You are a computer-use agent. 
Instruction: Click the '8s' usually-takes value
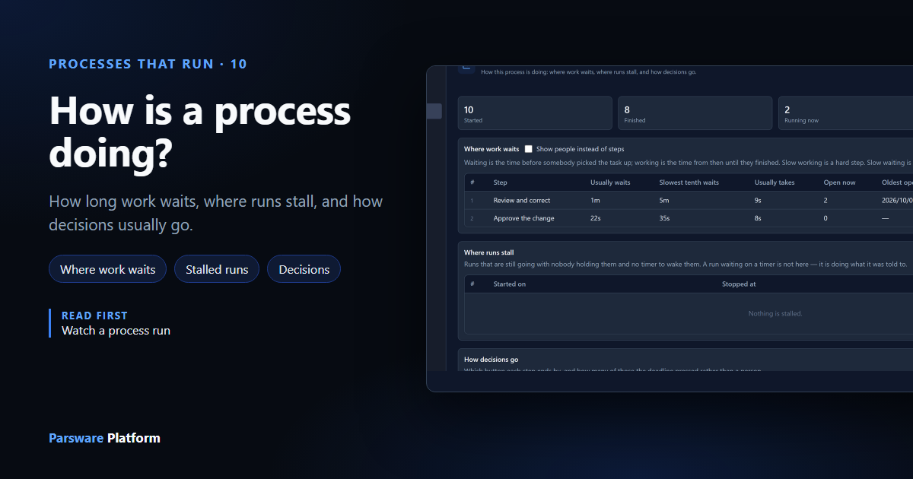coord(759,218)
